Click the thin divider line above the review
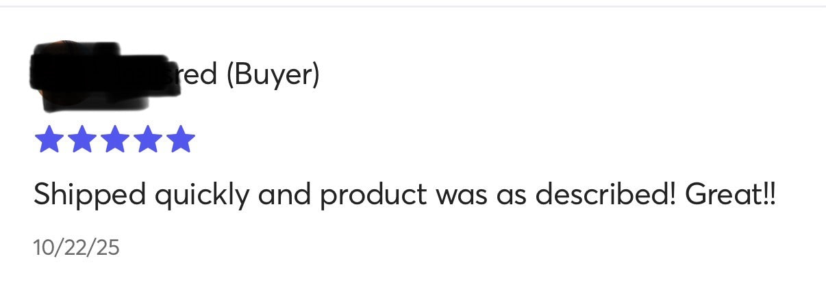826x289 pixels. (413, 6)
